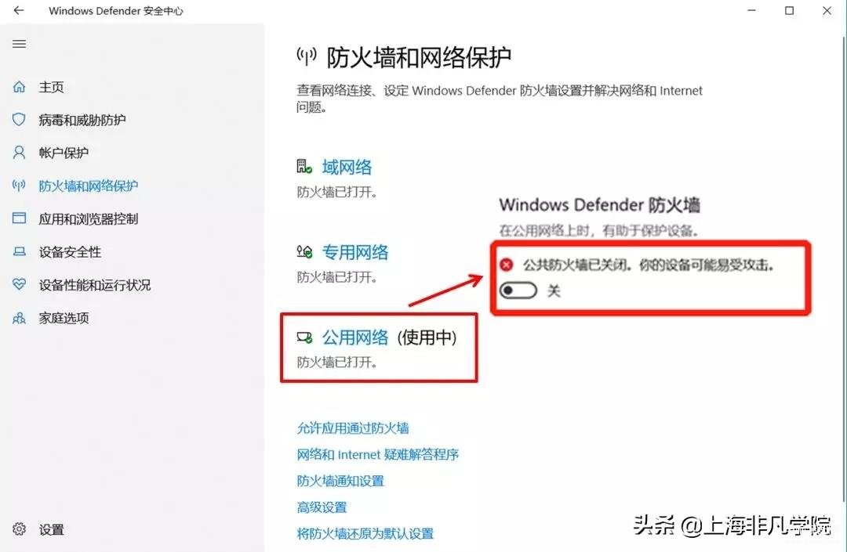
Task: Click the shield icon for 病毒和威胁防护
Action: (19, 119)
